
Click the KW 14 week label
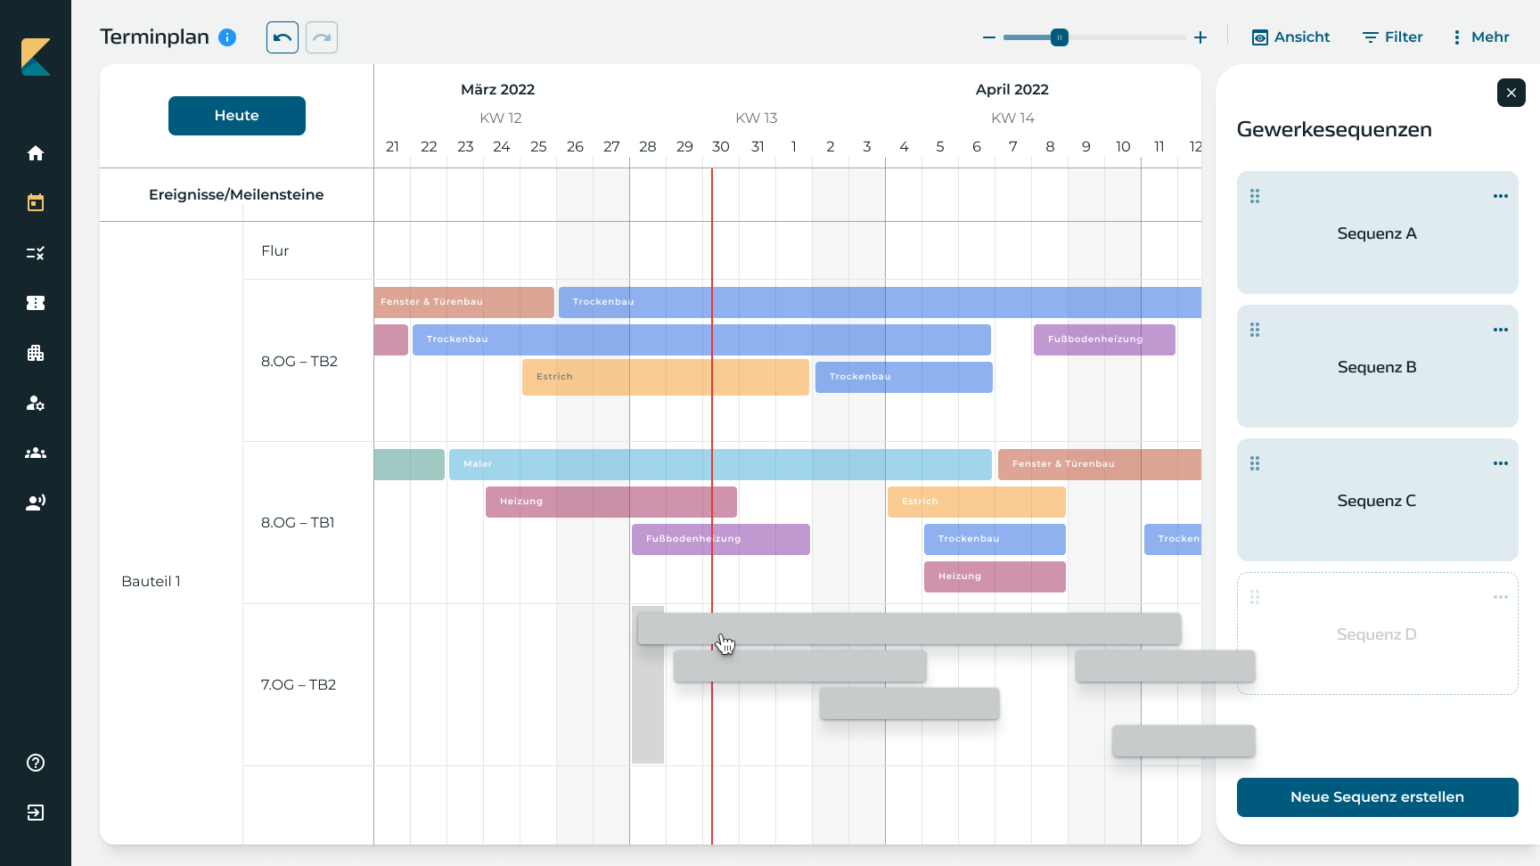click(x=1013, y=118)
